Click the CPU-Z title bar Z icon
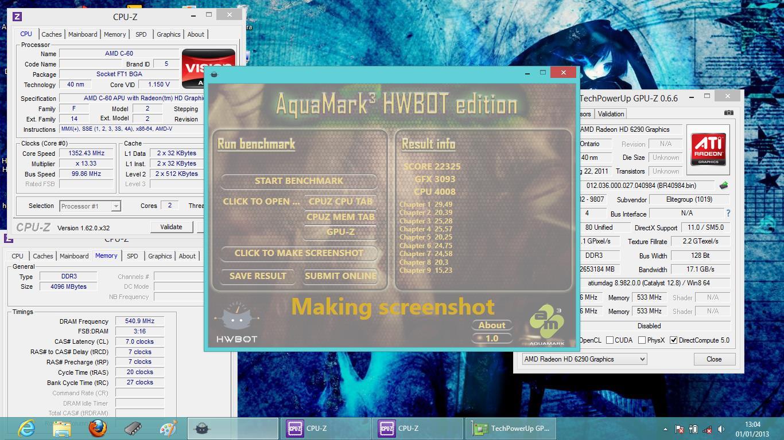The image size is (784, 440). [x=17, y=17]
